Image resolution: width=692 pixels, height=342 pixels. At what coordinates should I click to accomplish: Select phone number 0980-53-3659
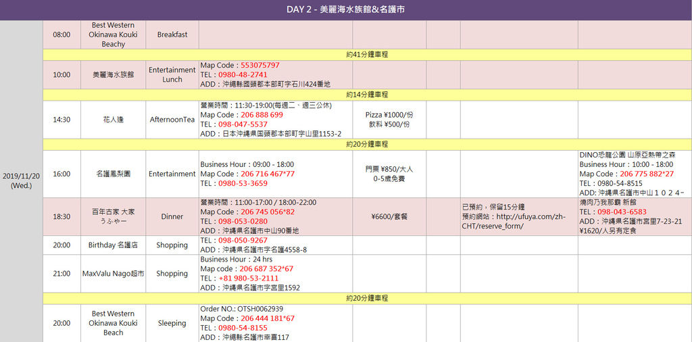tap(243, 183)
